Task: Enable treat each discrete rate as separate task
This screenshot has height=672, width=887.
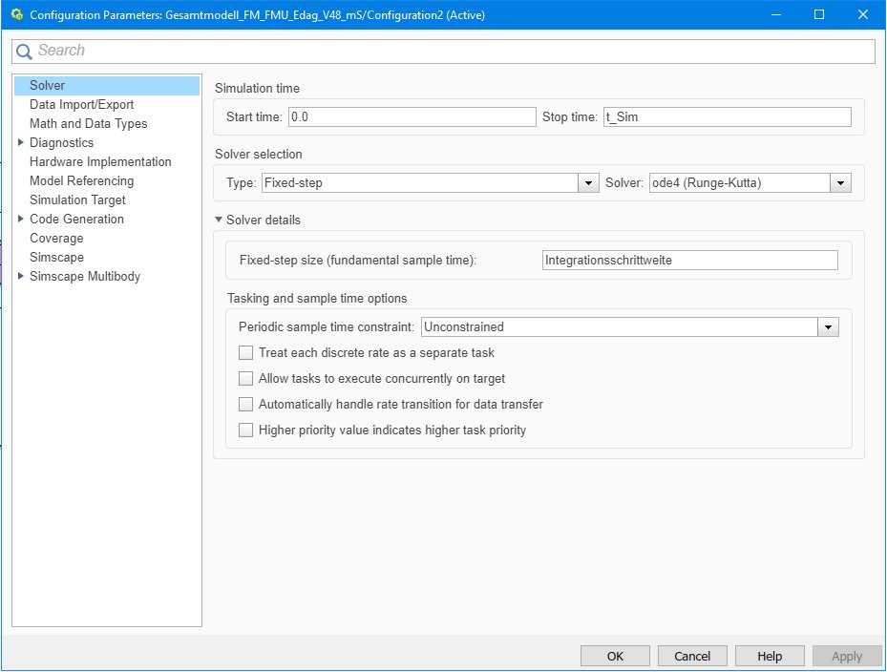Action: (x=246, y=353)
